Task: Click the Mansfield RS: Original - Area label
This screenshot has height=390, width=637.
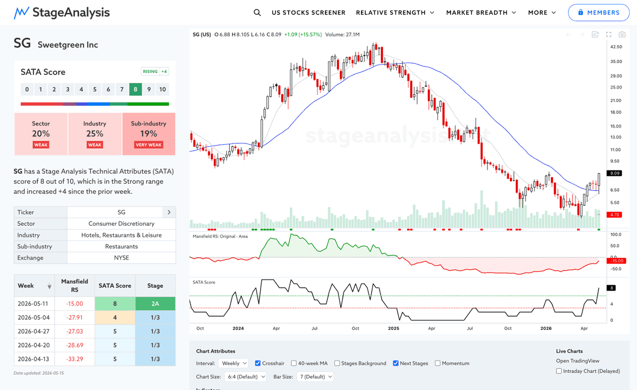Action: [x=221, y=236]
